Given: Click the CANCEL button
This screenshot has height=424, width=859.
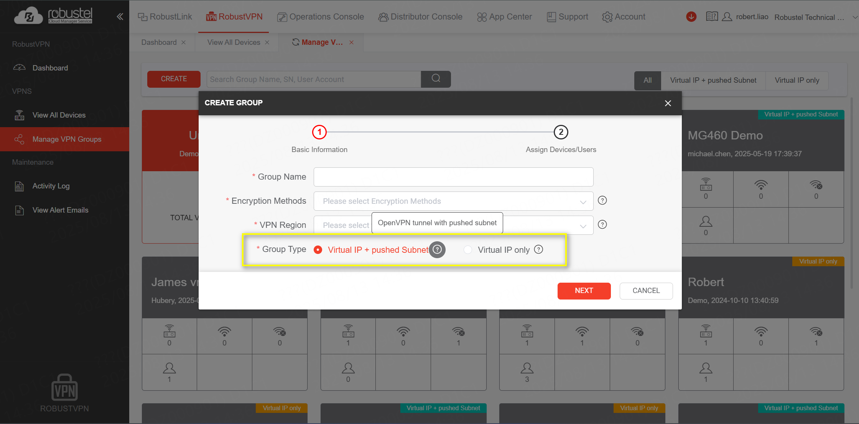Looking at the screenshot, I should 646,291.
